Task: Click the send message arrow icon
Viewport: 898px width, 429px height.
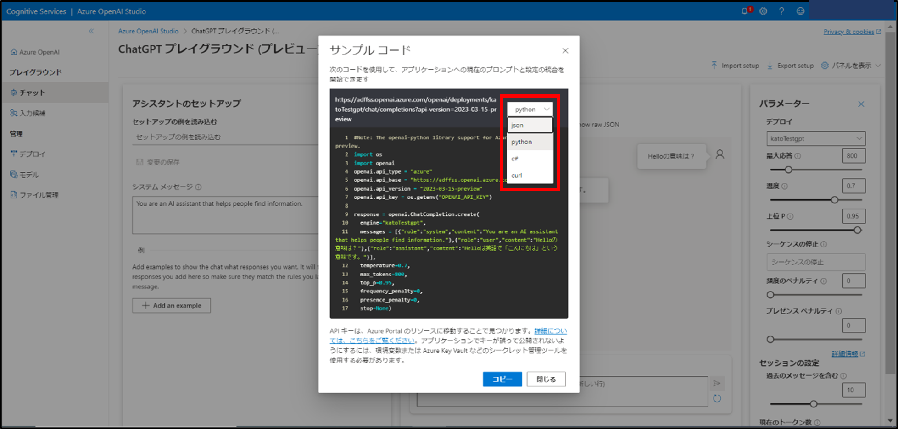Action: 717,383
